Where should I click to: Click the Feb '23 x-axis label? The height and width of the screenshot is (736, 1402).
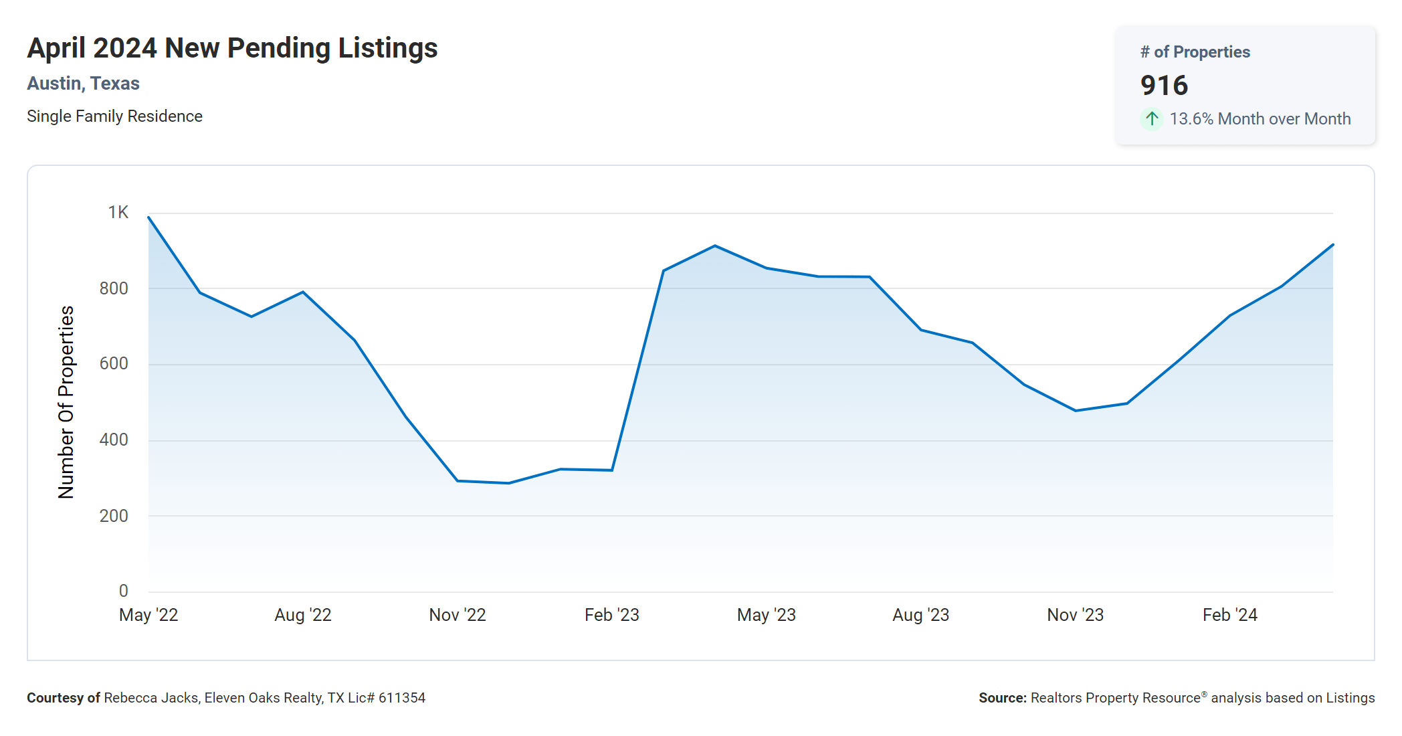click(x=612, y=615)
